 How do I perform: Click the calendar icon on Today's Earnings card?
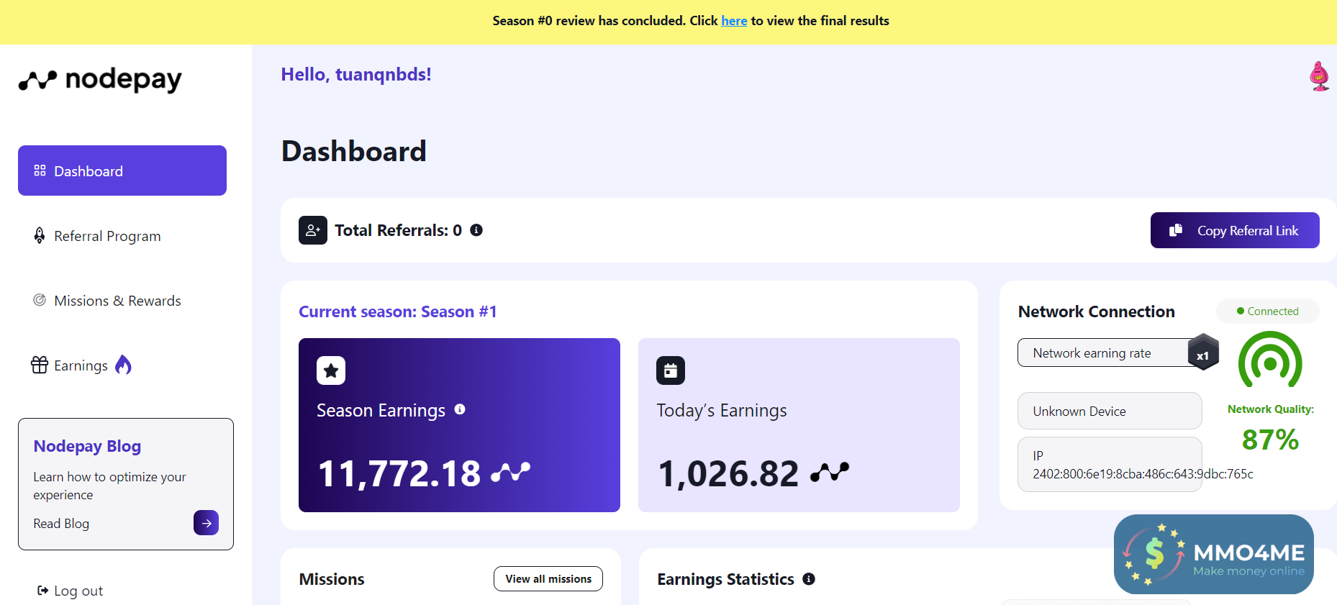(671, 370)
